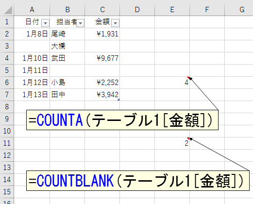Click the Select All corner triangle
This screenshot has height=204, width=253.
click(8, 10)
